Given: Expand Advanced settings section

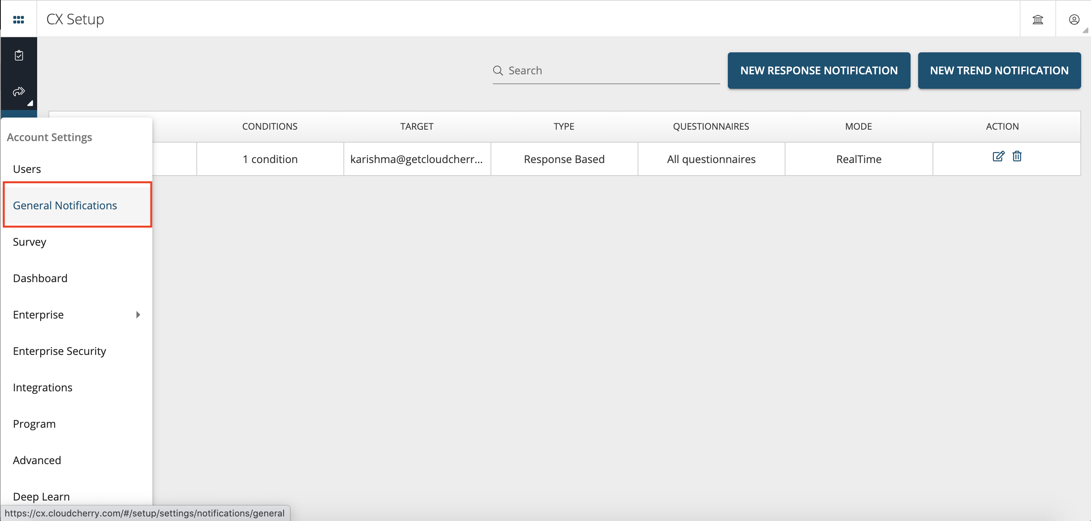Looking at the screenshot, I should point(37,460).
